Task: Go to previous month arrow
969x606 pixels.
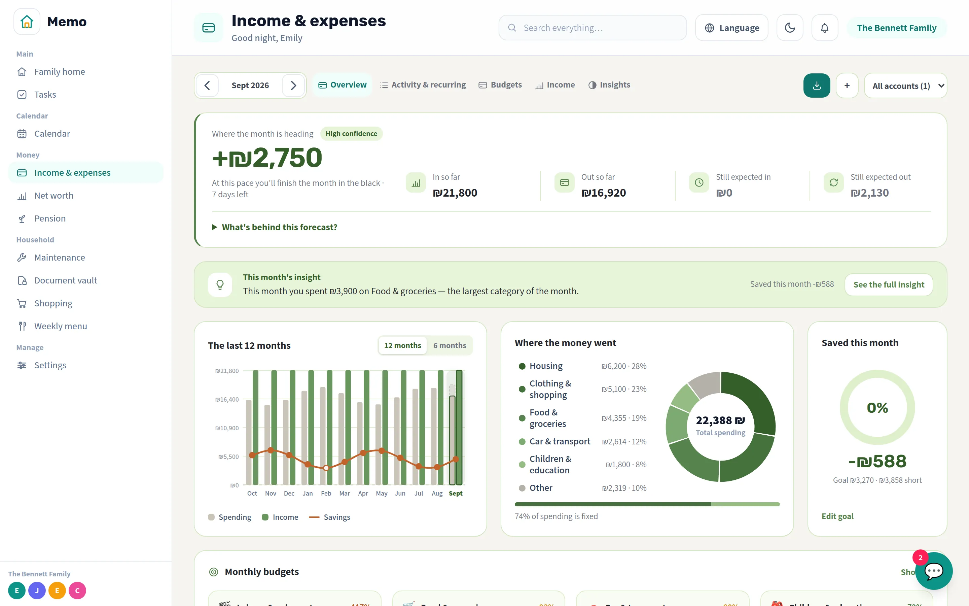Action: [x=207, y=86]
